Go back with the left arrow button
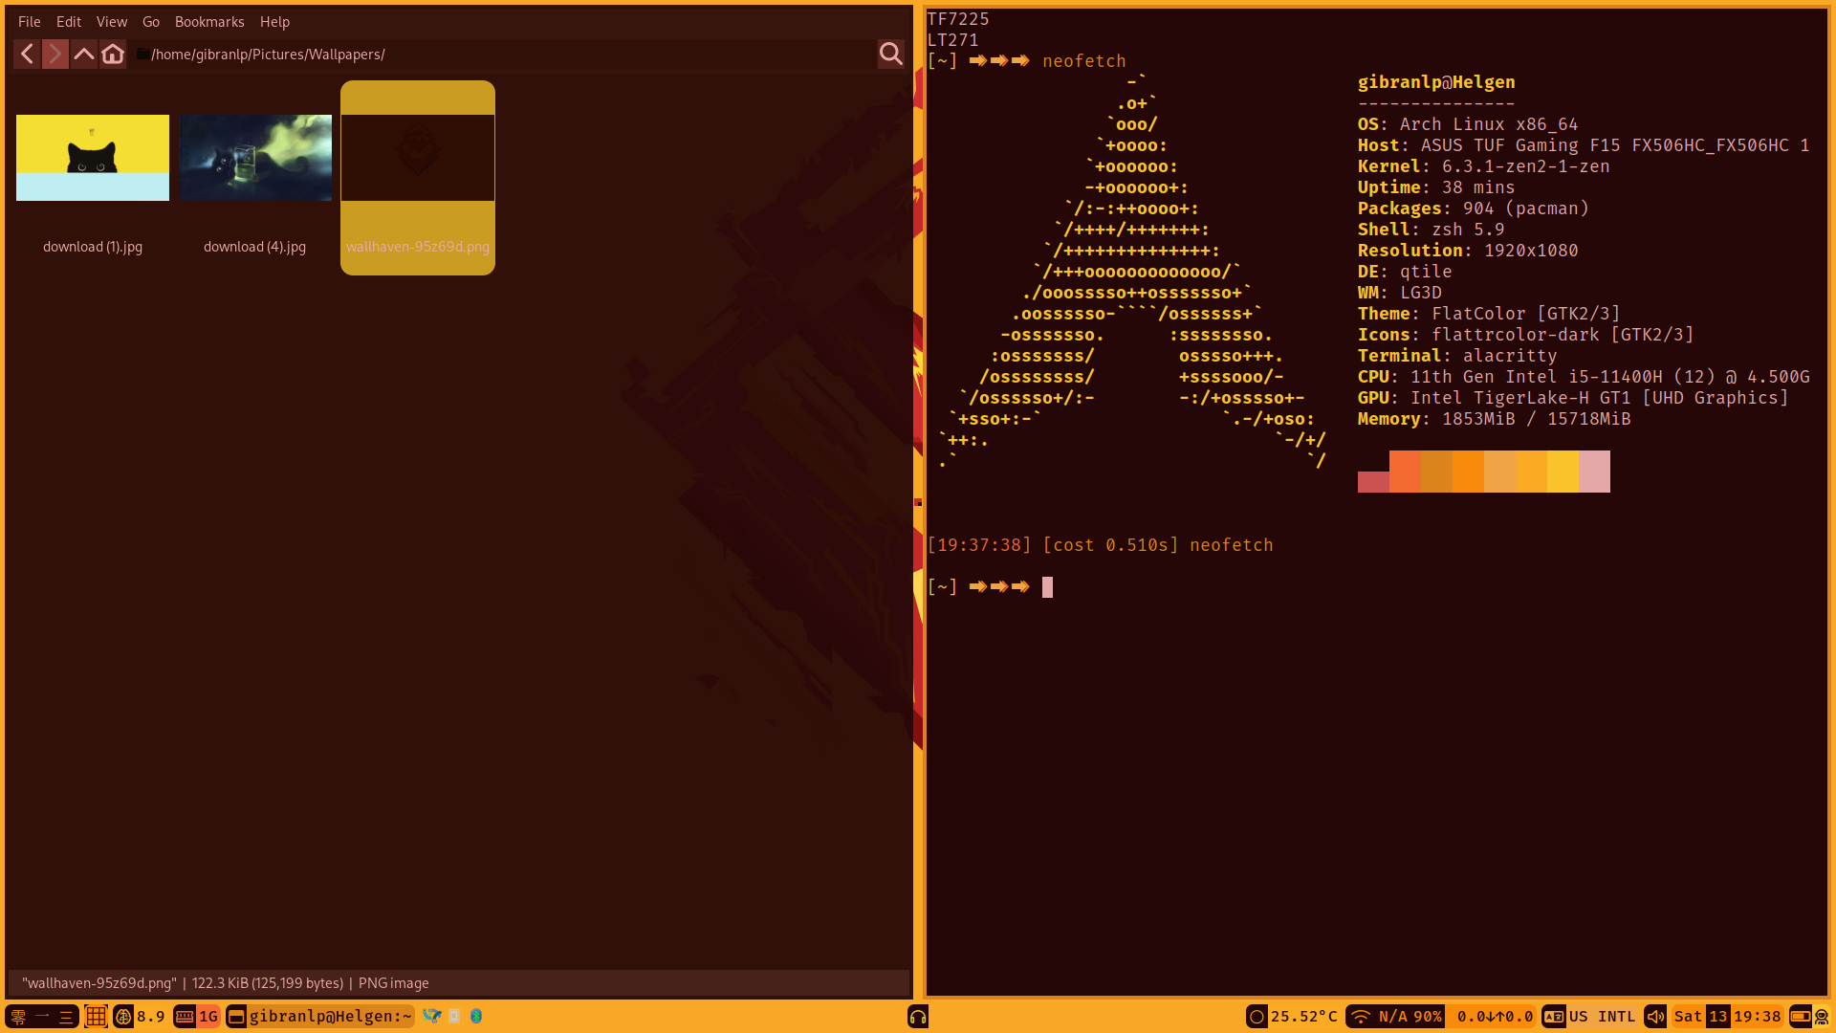 click(x=27, y=55)
